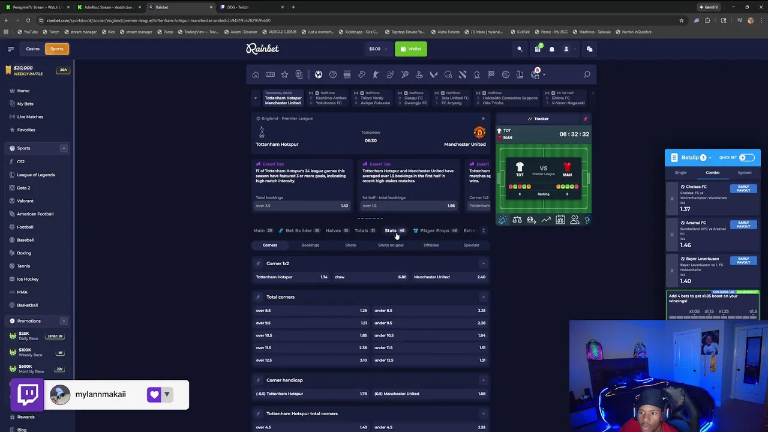Select the basketball sport icon

333,74
